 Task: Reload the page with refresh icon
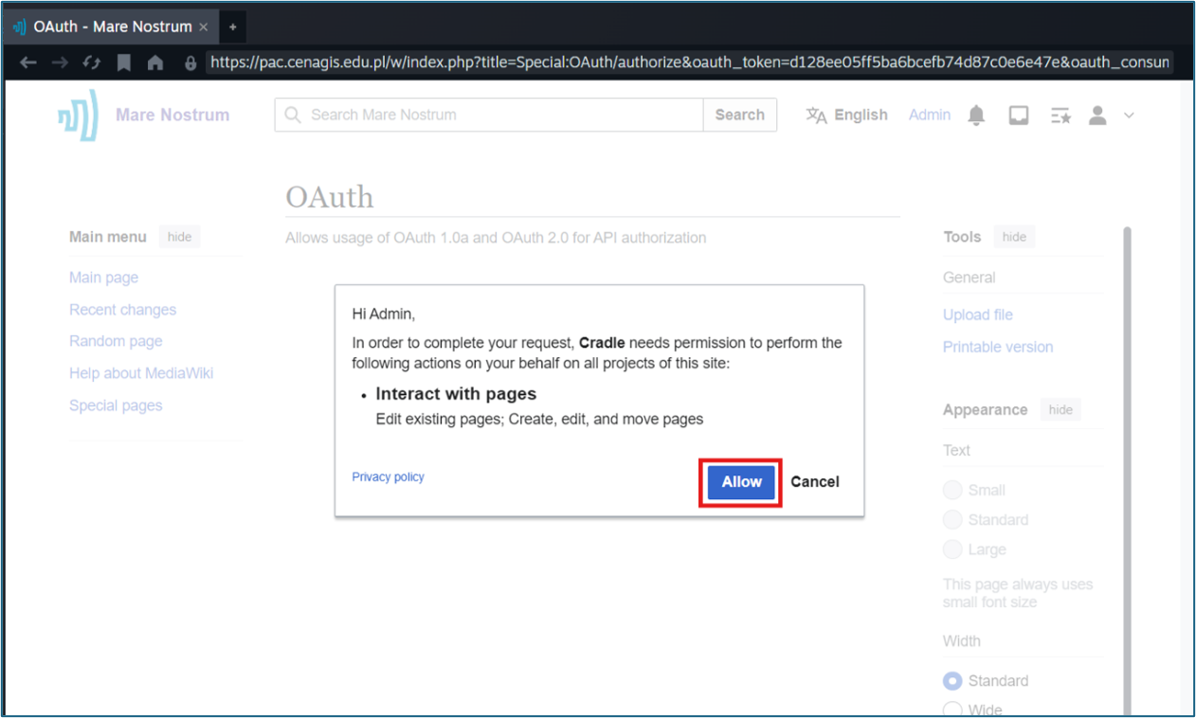coord(92,63)
